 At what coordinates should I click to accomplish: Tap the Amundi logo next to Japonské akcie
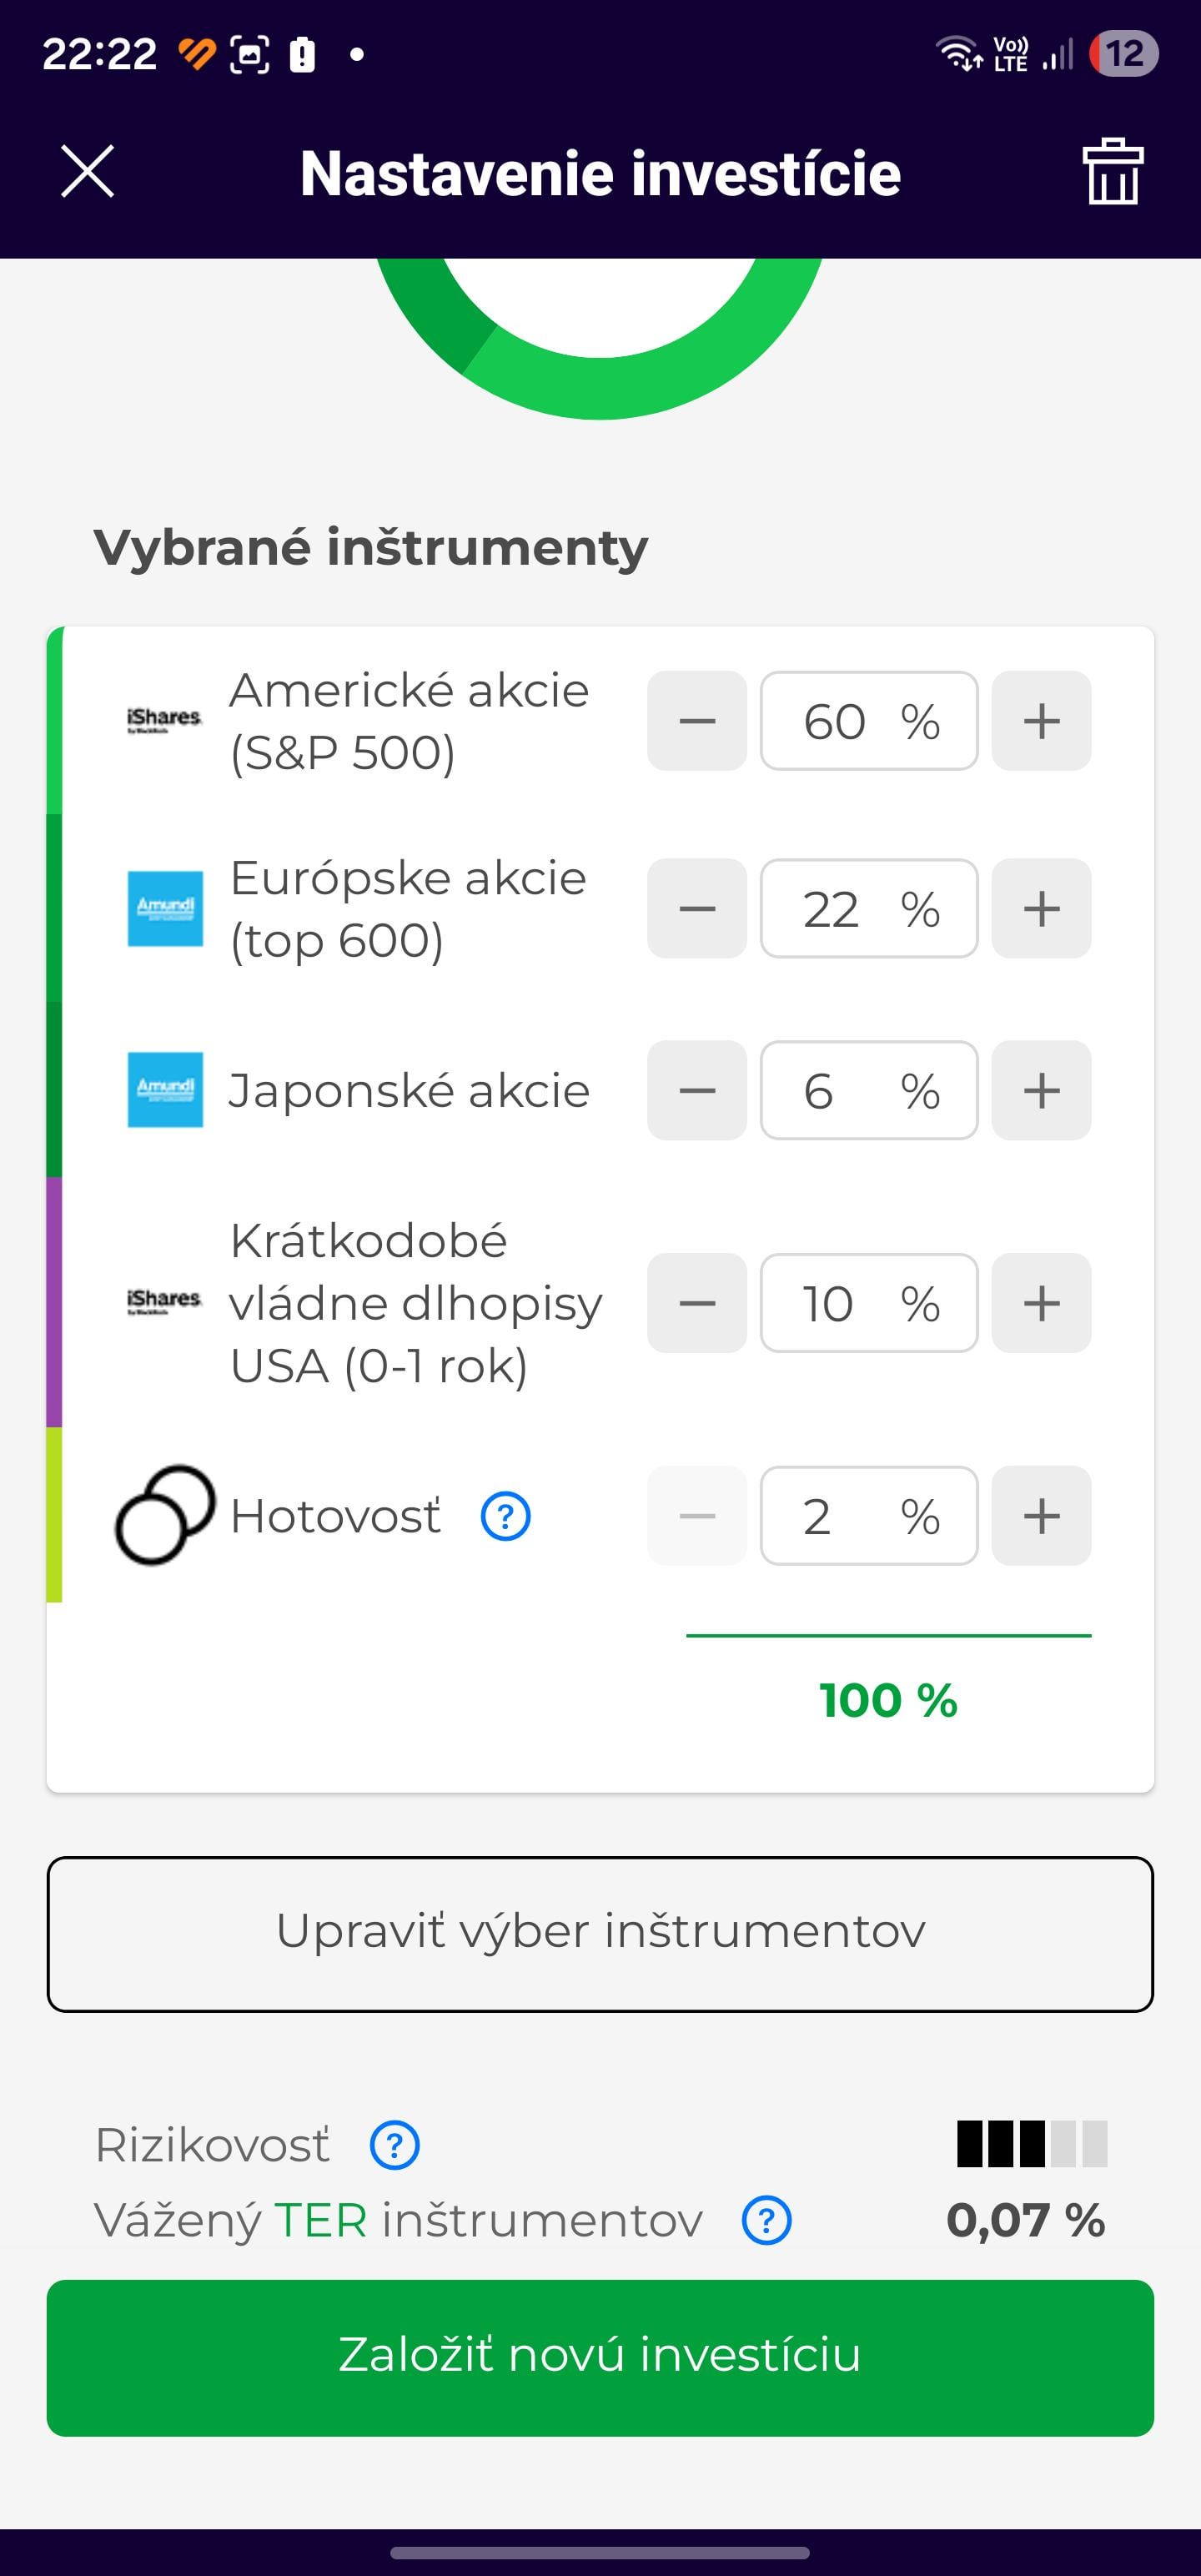pos(165,1089)
